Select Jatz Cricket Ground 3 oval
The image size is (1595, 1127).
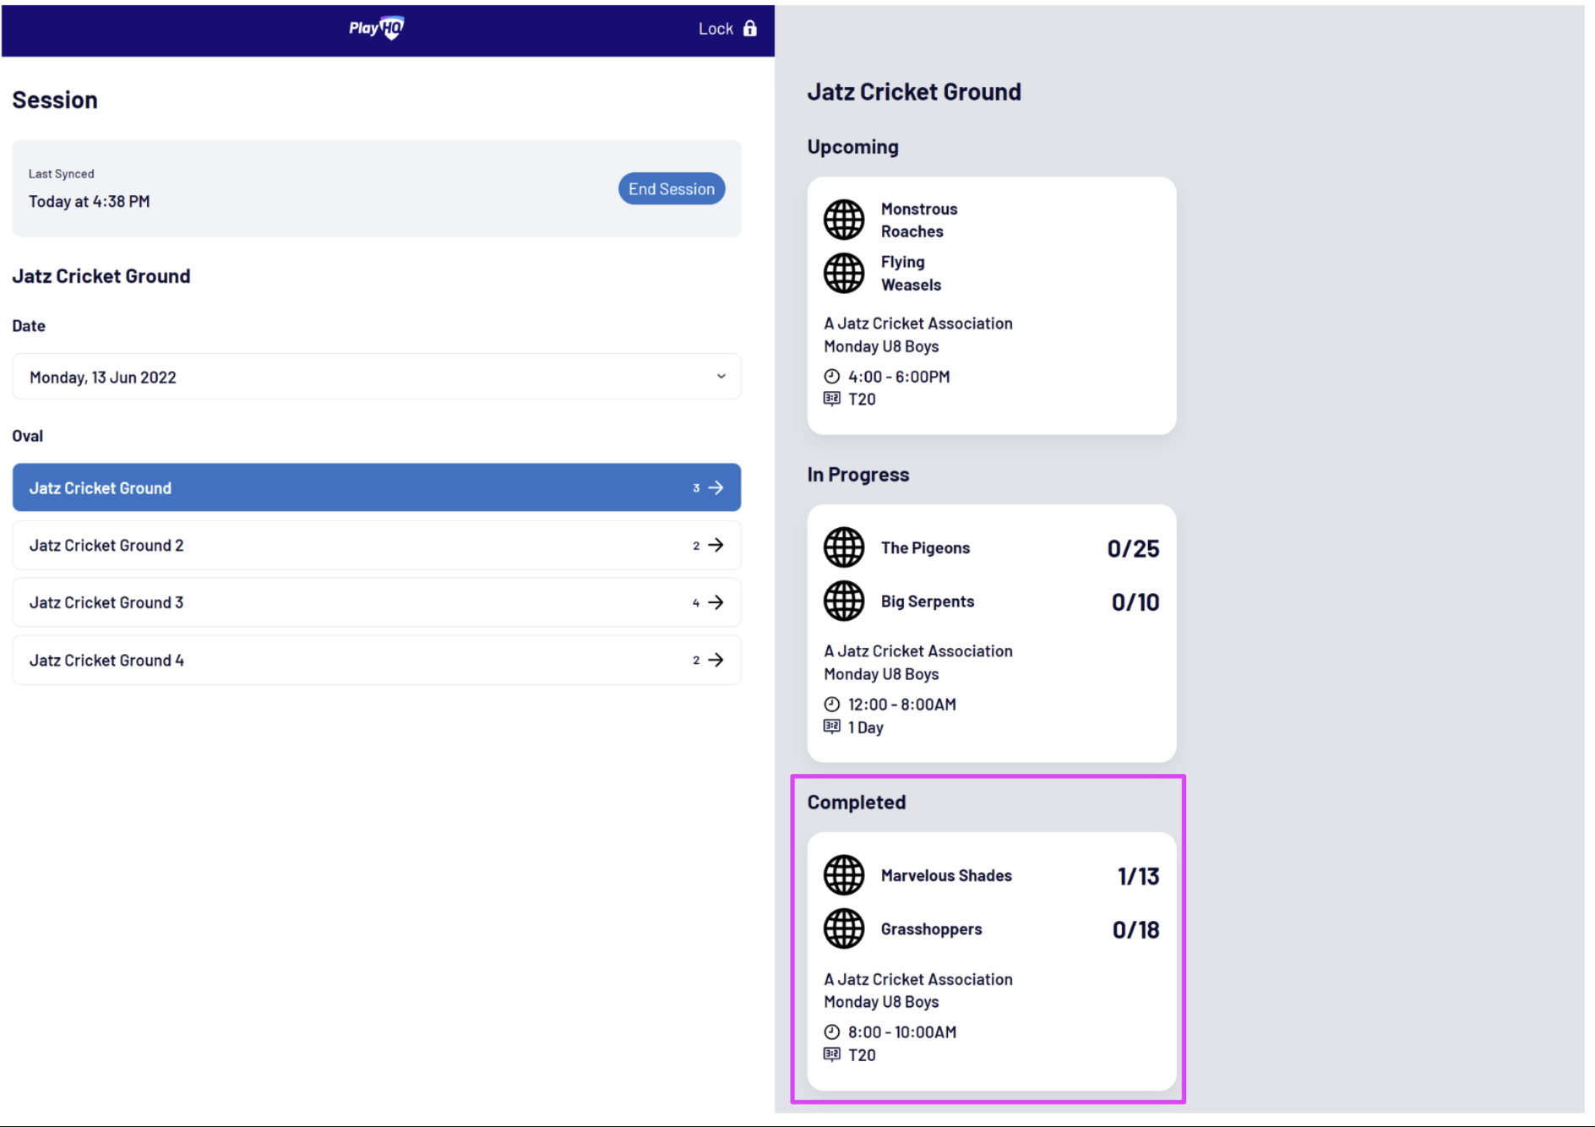click(377, 602)
